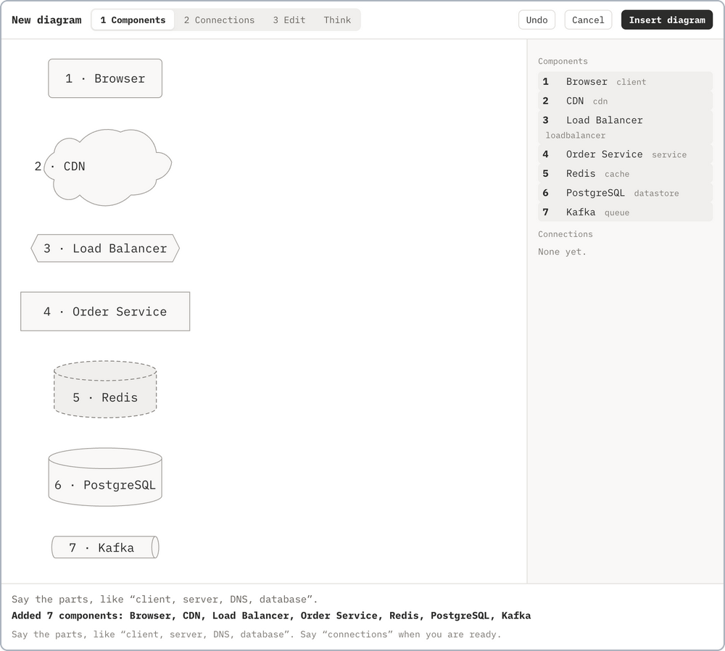The height and width of the screenshot is (651, 725).
Task: Switch to the 1 Components tab
Action: (x=133, y=20)
